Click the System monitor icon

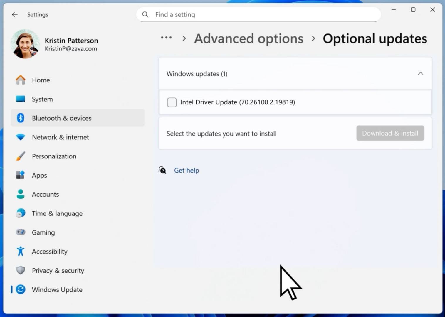coord(21,99)
